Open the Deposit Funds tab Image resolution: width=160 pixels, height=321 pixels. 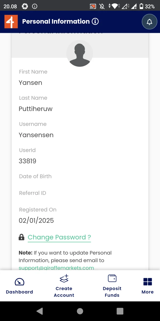point(112,286)
